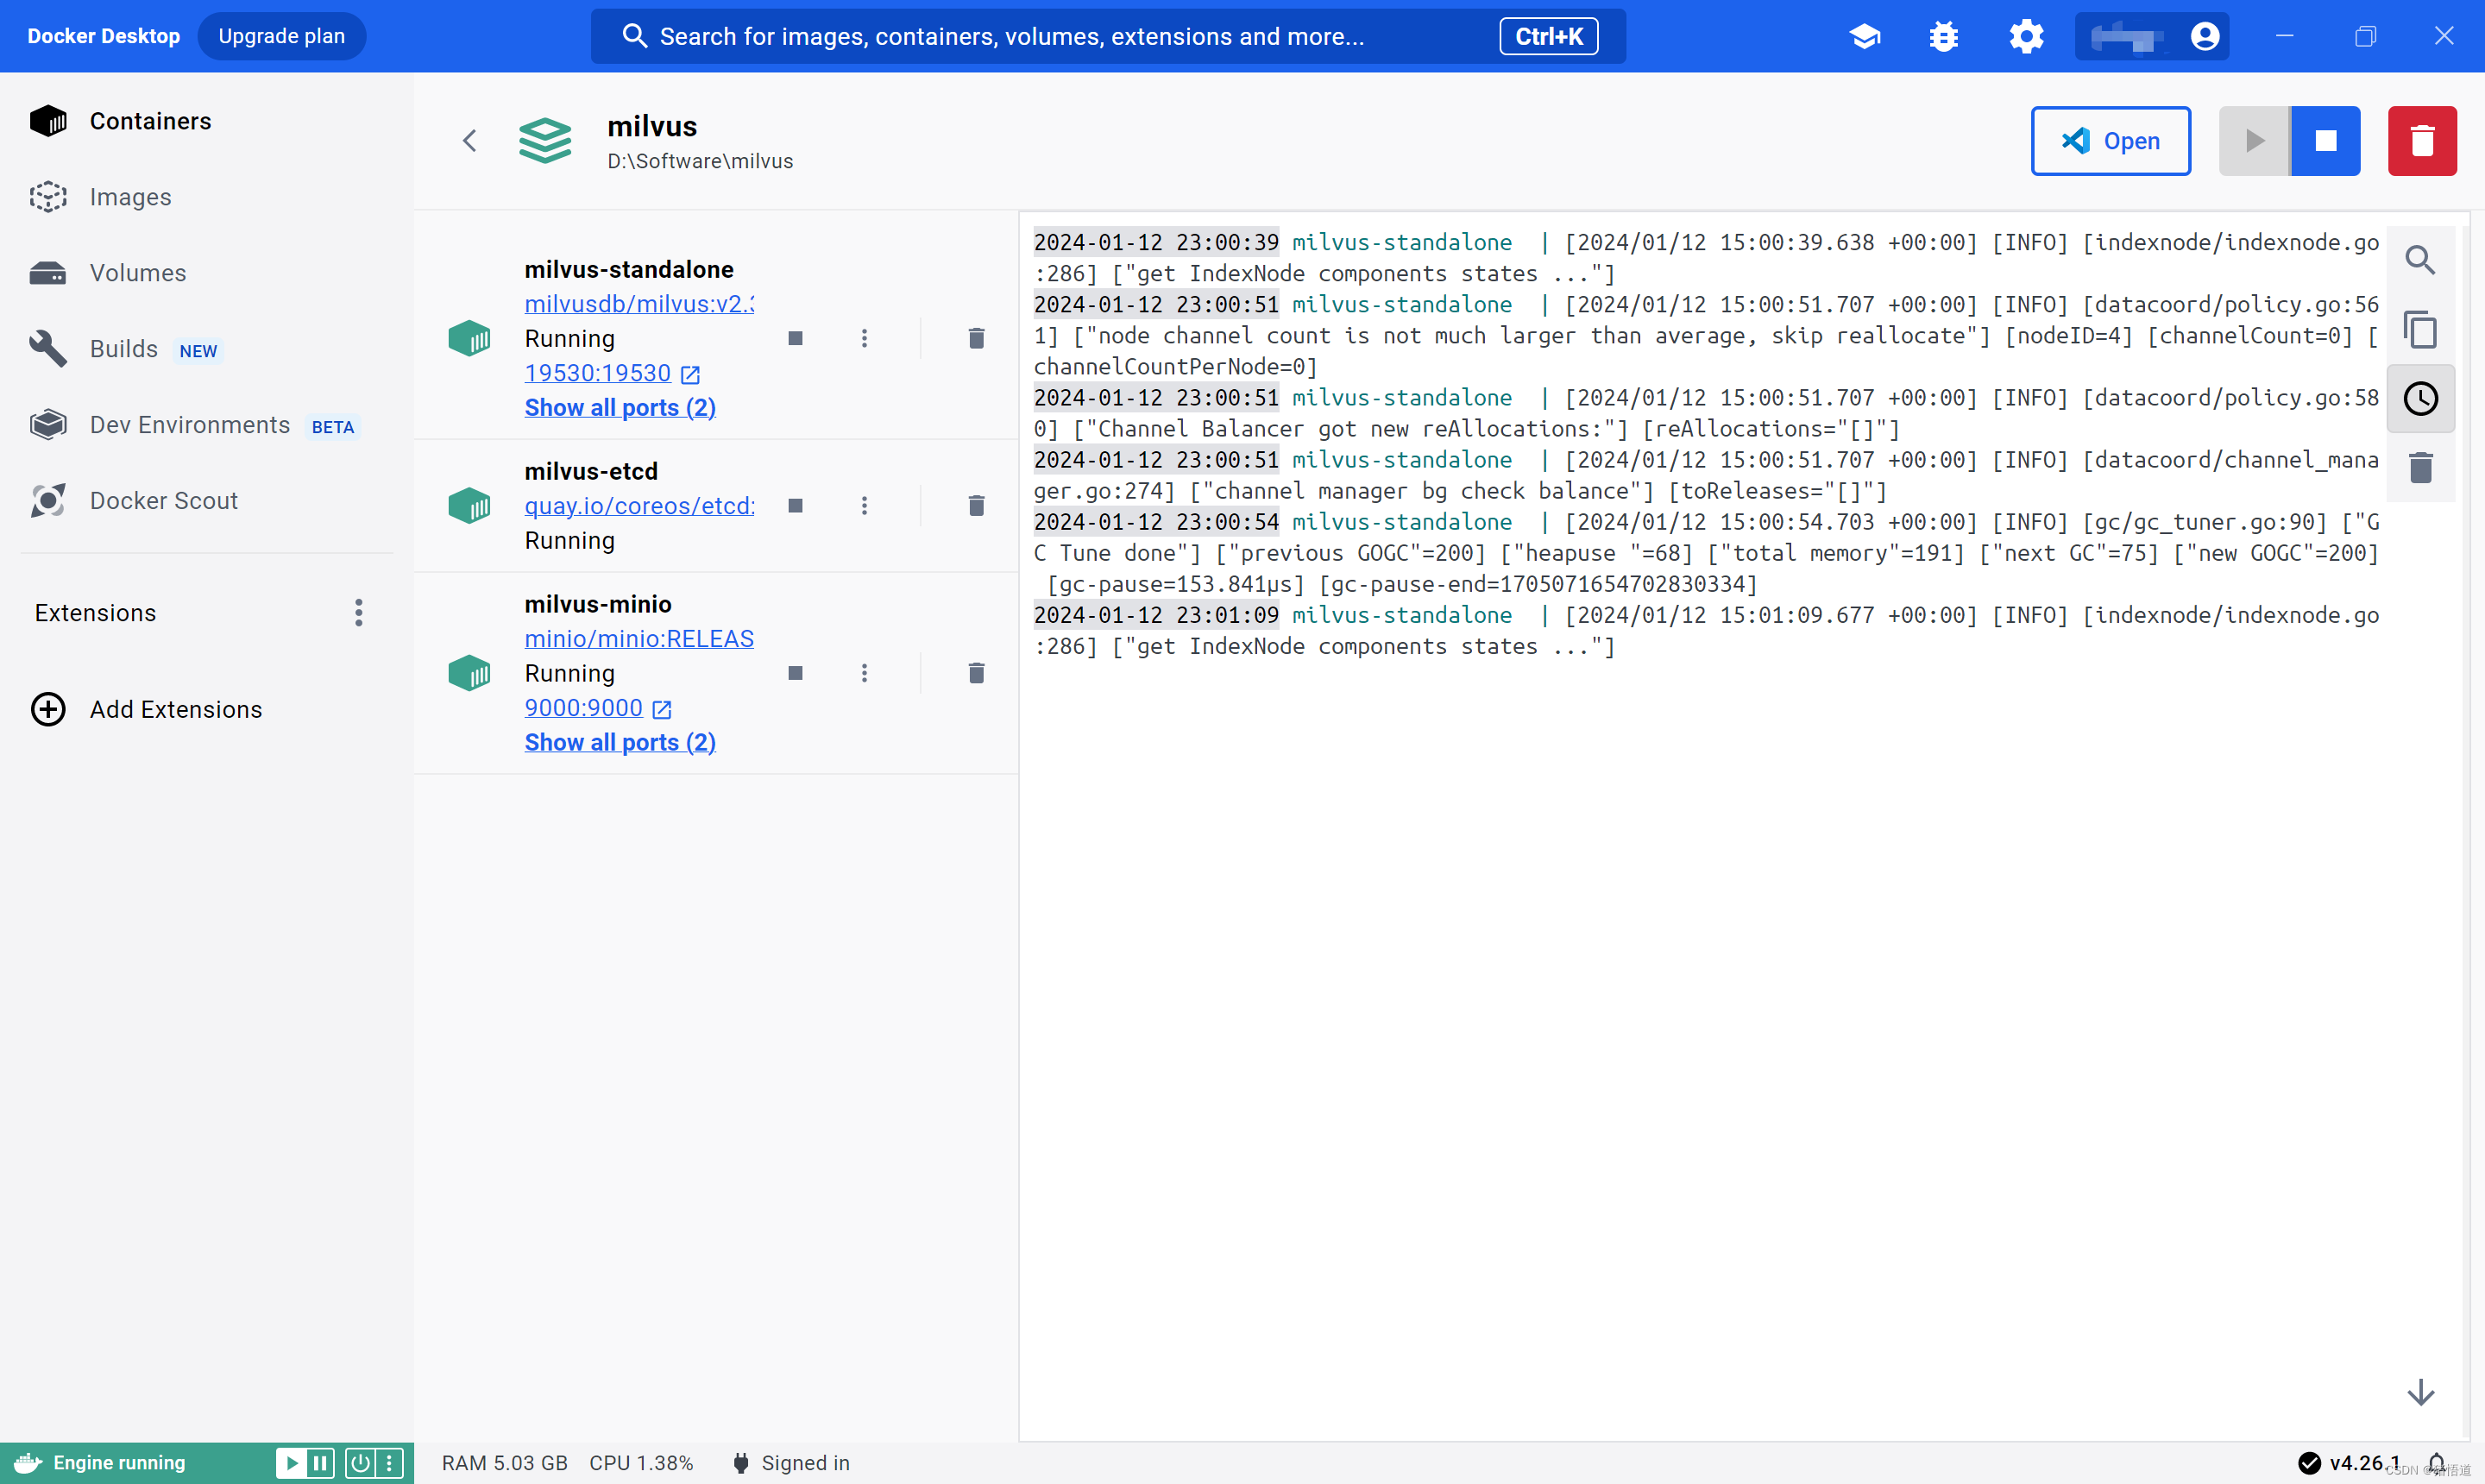This screenshot has width=2485, height=1484.
Task: Stop all milvus containers via blue button
Action: [x=2325, y=141]
